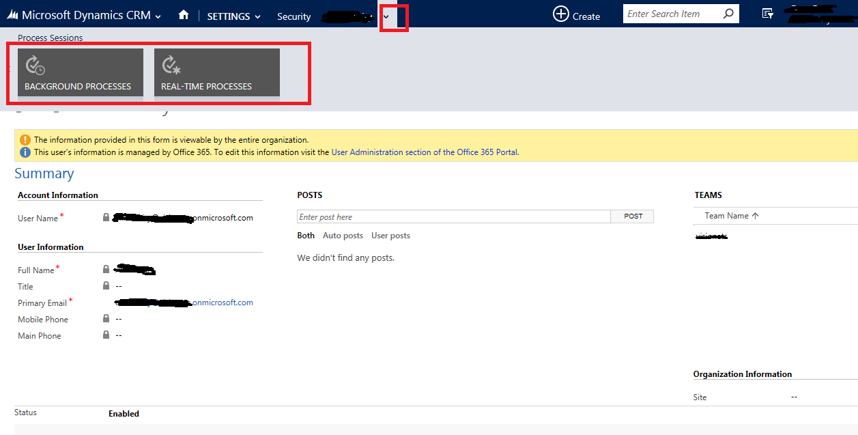Click the lock icon beside Title

pyautogui.click(x=106, y=285)
